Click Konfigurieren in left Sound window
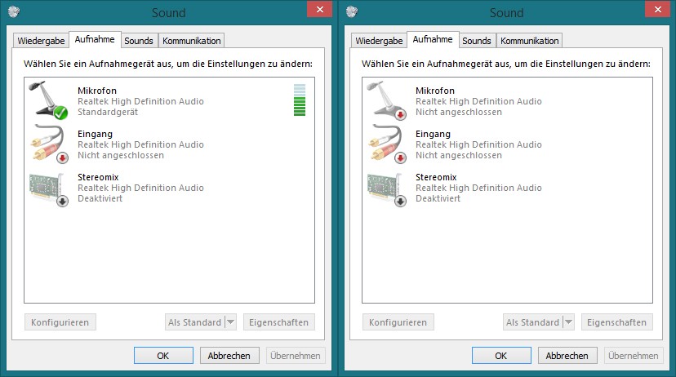Screen dimensions: 676x377 pos(60,322)
